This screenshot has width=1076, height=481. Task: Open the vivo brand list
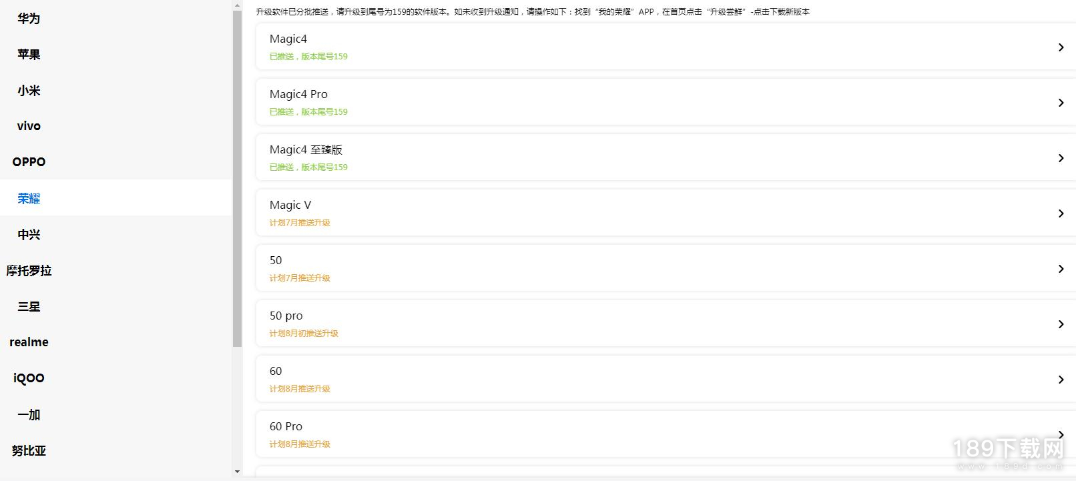pos(29,126)
